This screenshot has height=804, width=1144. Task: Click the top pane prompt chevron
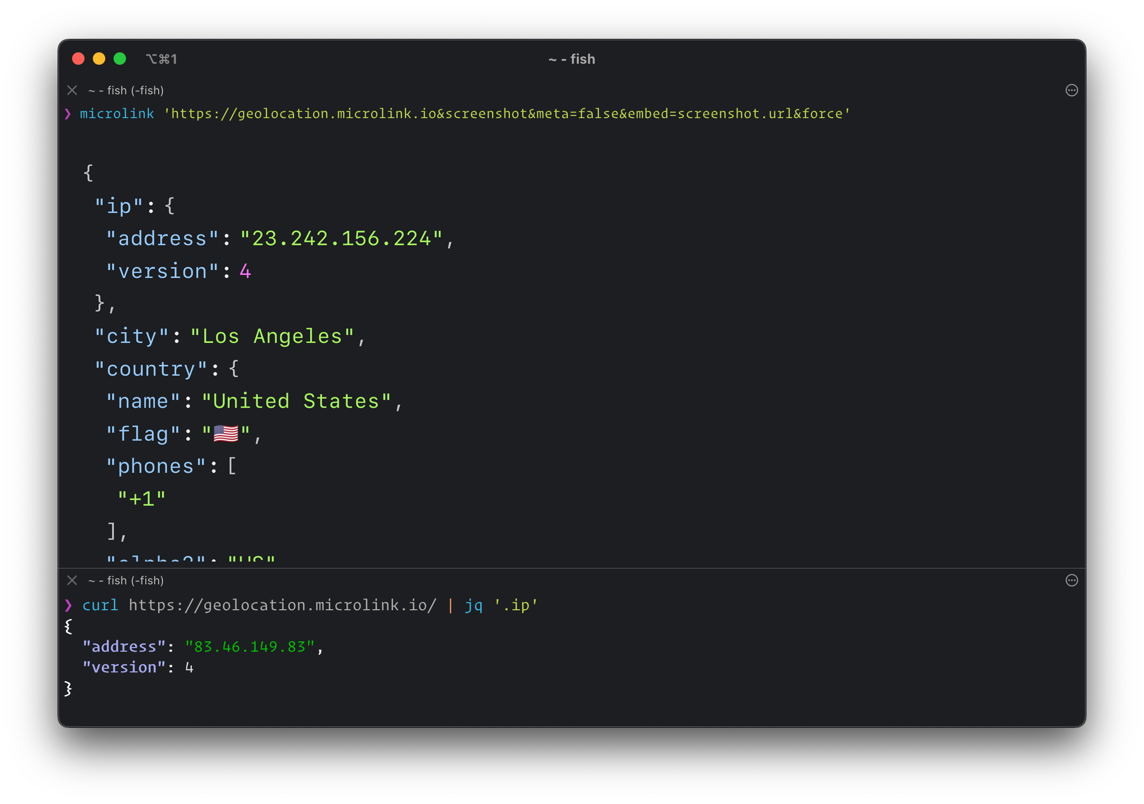68,113
